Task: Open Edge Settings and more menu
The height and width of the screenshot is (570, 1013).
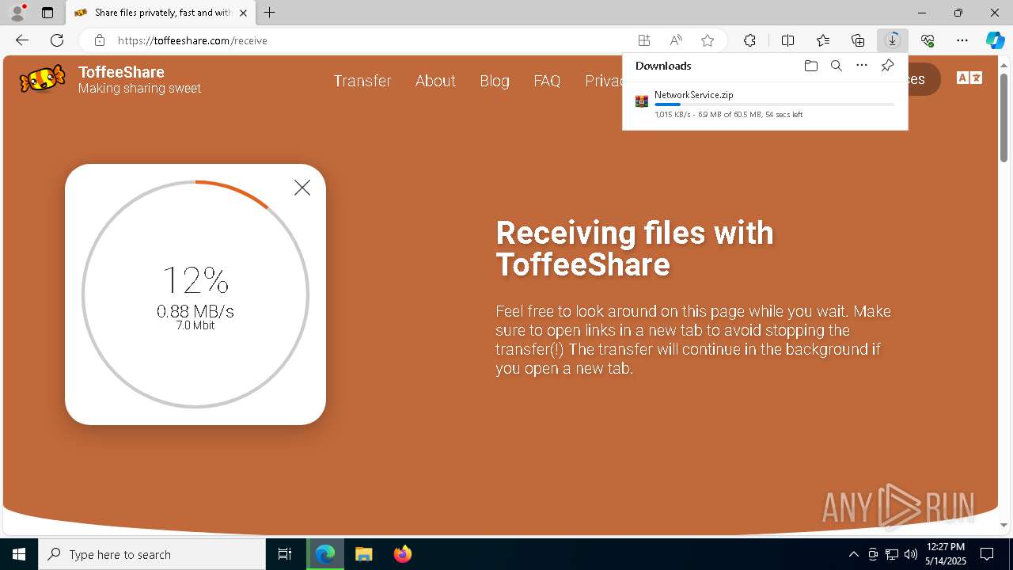Action: point(962,40)
